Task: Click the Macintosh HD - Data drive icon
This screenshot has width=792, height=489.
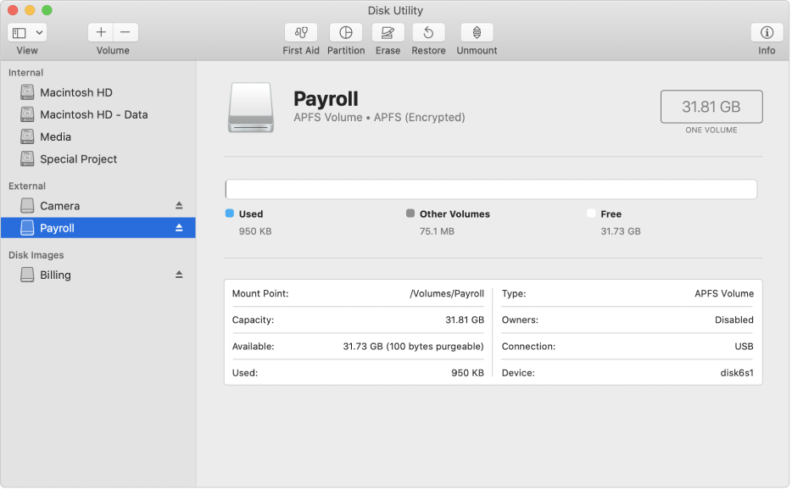Action: click(x=27, y=114)
